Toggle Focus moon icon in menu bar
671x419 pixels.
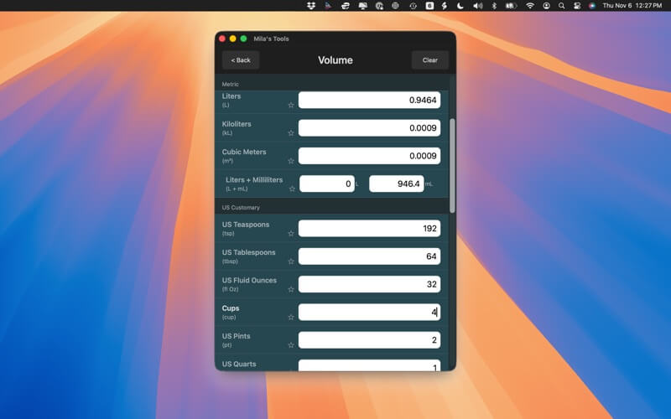(460, 6)
